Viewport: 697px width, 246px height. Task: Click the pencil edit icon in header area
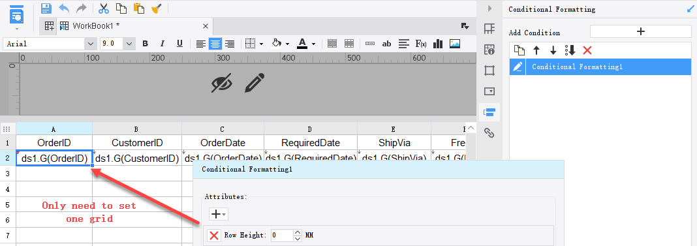255,83
